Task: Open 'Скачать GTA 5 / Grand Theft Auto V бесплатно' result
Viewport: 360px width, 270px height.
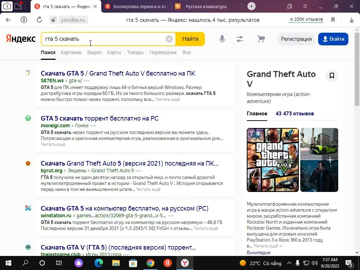Action: pyautogui.click(x=118, y=73)
